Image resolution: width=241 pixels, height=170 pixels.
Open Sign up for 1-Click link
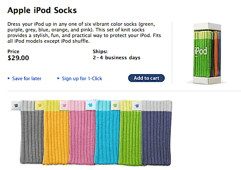coord(82,78)
